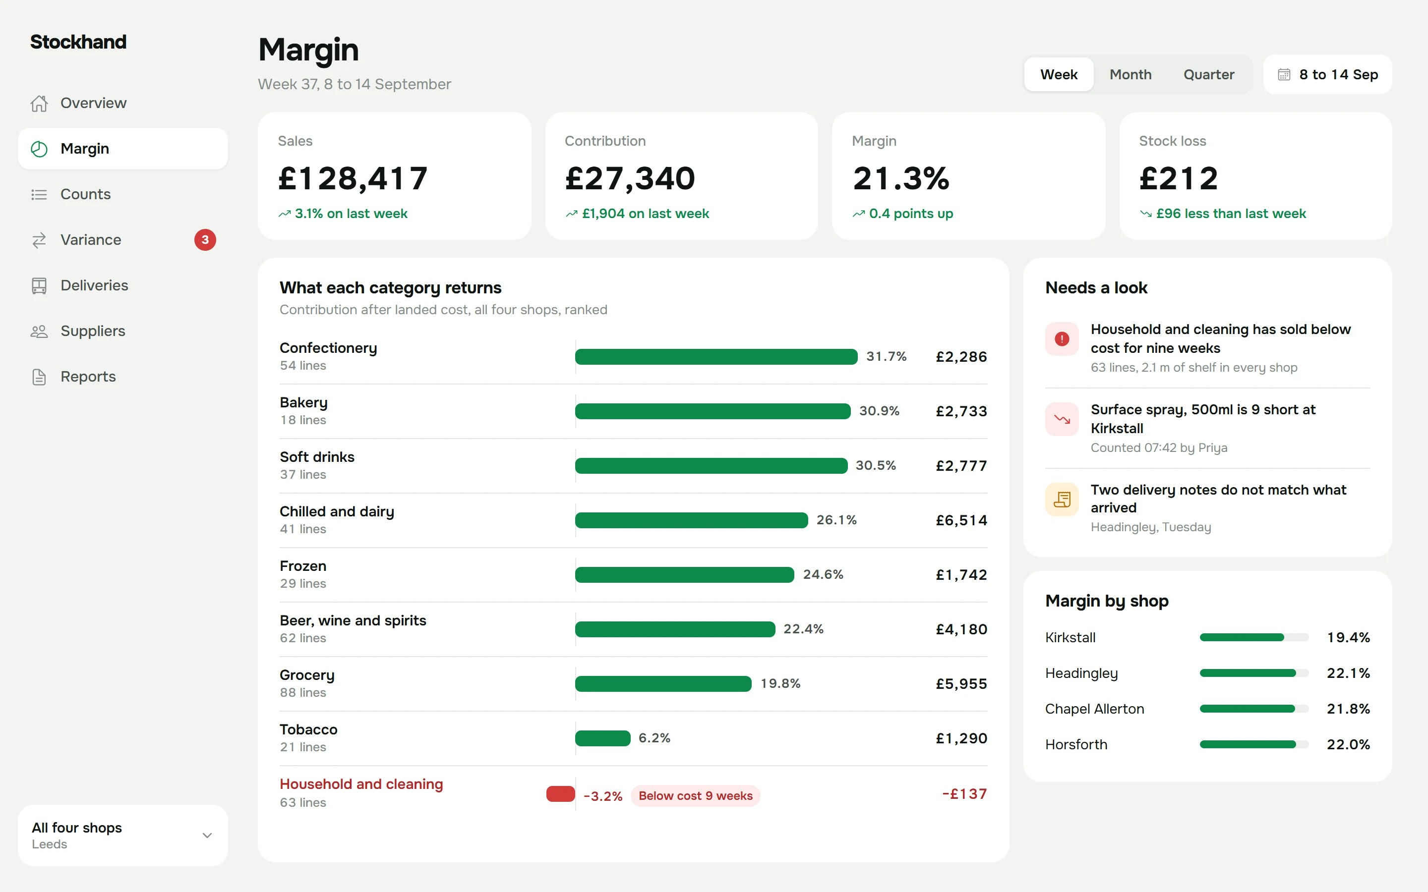Click the downward trend icon for Surface spray
The image size is (1428, 892).
point(1062,419)
